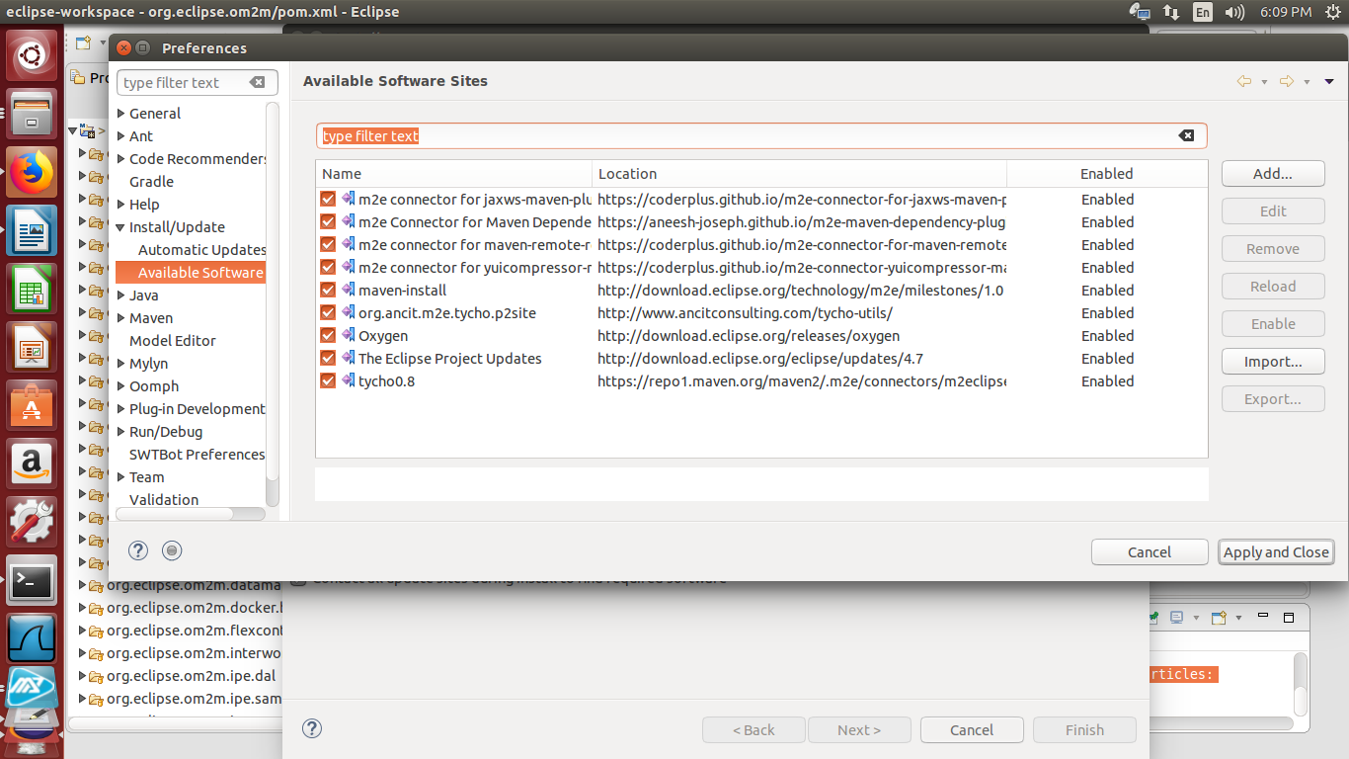Uncheck the m2e connector for jaxws-maven-plugin site
The width and height of the screenshot is (1349, 759).
pos(328,199)
